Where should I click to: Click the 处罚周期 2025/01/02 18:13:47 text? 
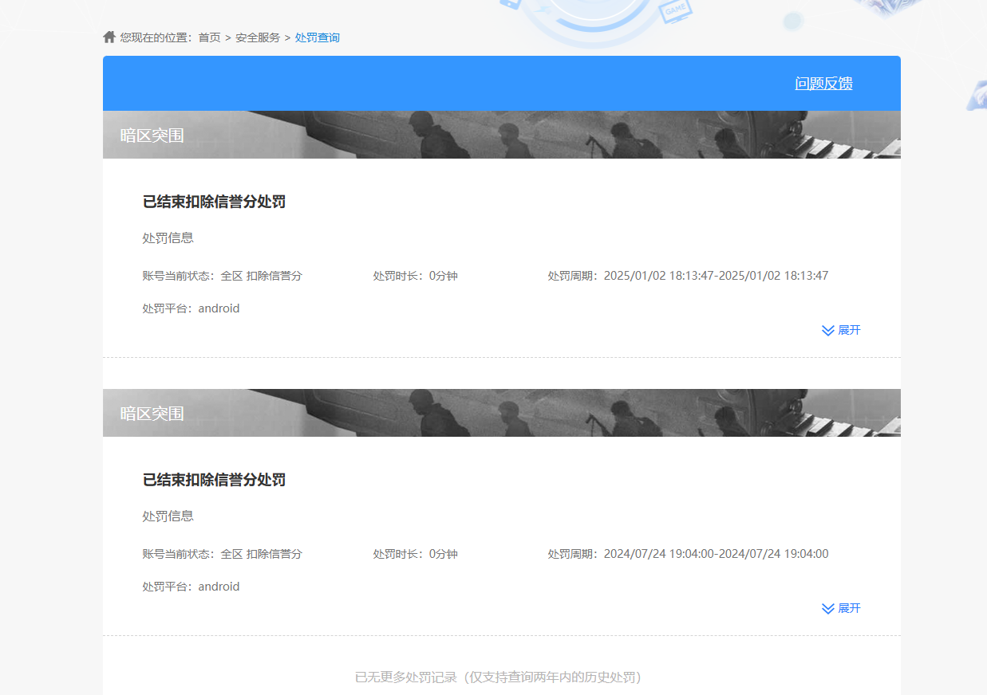tap(688, 276)
